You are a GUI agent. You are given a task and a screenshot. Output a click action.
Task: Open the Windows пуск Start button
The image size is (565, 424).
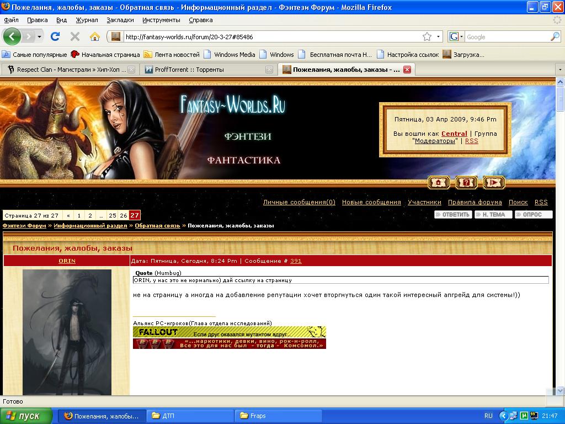coord(26,416)
